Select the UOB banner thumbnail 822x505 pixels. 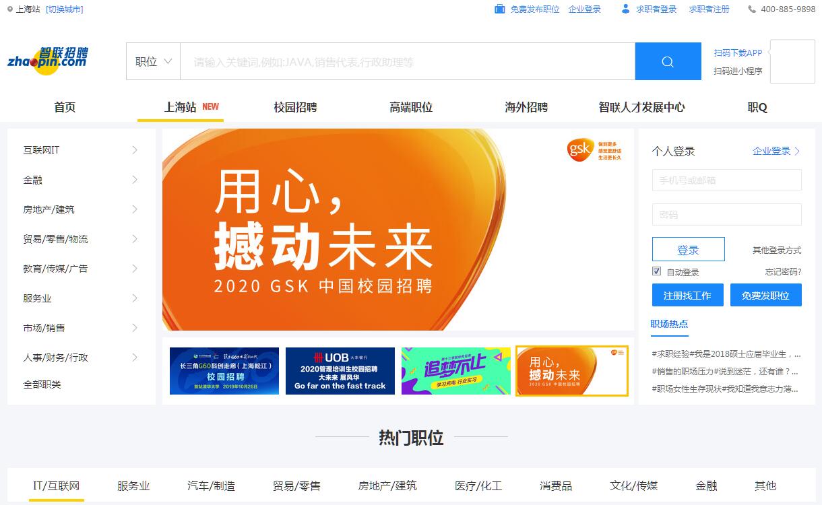tap(340, 371)
